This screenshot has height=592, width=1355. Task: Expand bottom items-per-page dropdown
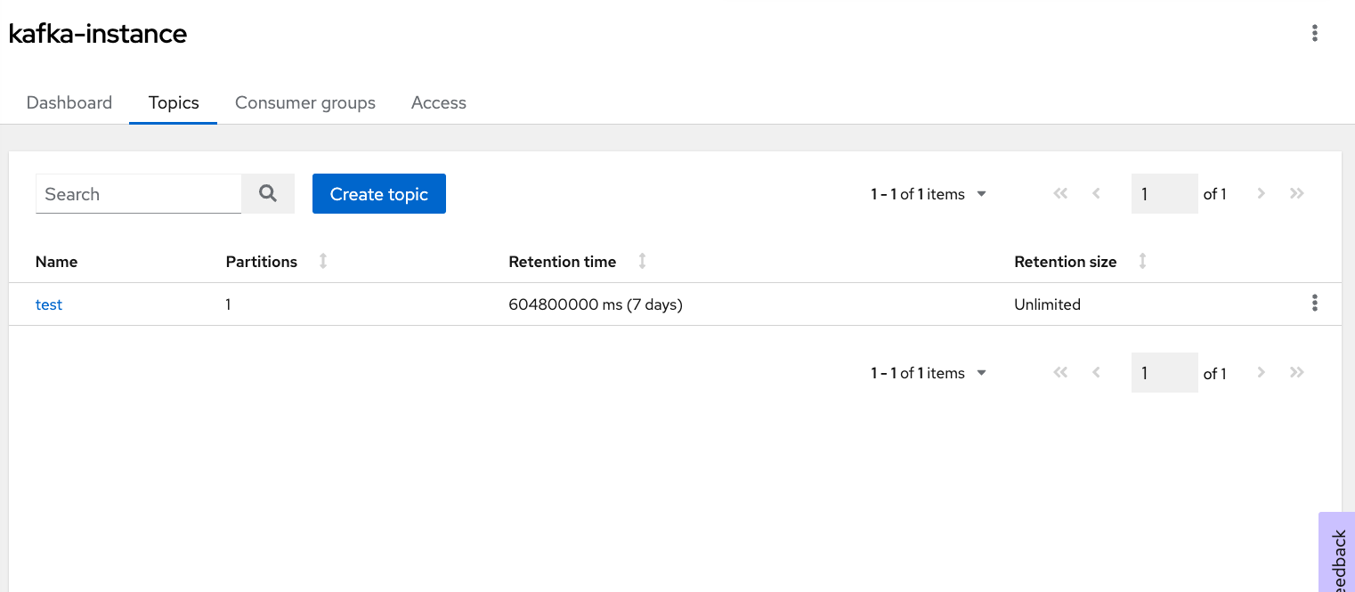click(x=981, y=373)
